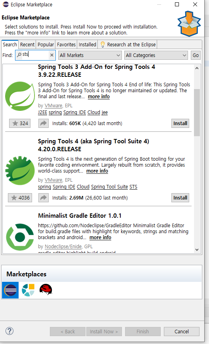Click Spring Tools 3 Add-On title text
Image resolution: width=209 pixels, height=344 pixels.
click(x=97, y=70)
